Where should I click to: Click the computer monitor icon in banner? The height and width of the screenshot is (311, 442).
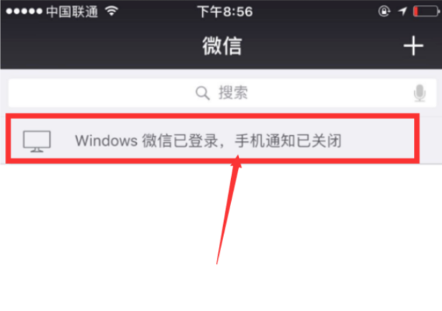(x=37, y=141)
